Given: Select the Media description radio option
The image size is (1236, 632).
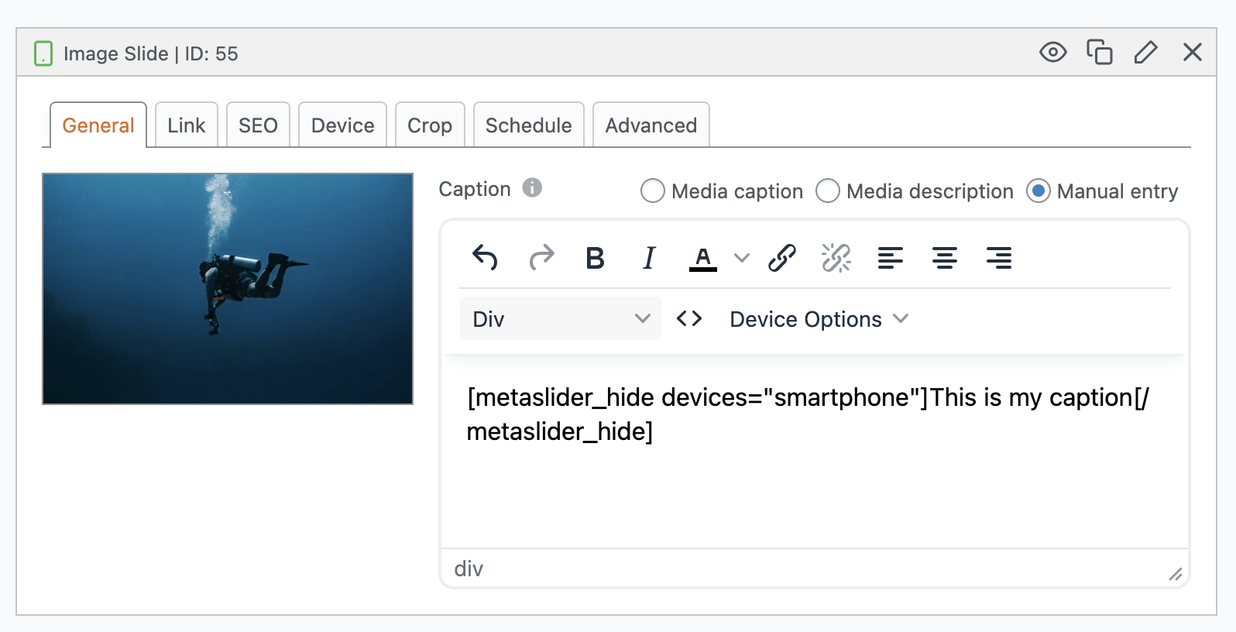Looking at the screenshot, I should [x=828, y=191].
